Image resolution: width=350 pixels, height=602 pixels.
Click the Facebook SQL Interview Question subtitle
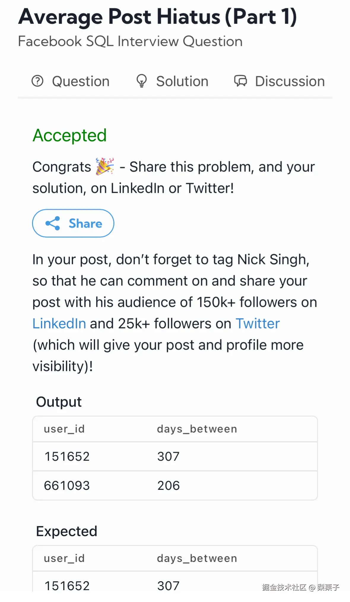click(x=130, y=41)
